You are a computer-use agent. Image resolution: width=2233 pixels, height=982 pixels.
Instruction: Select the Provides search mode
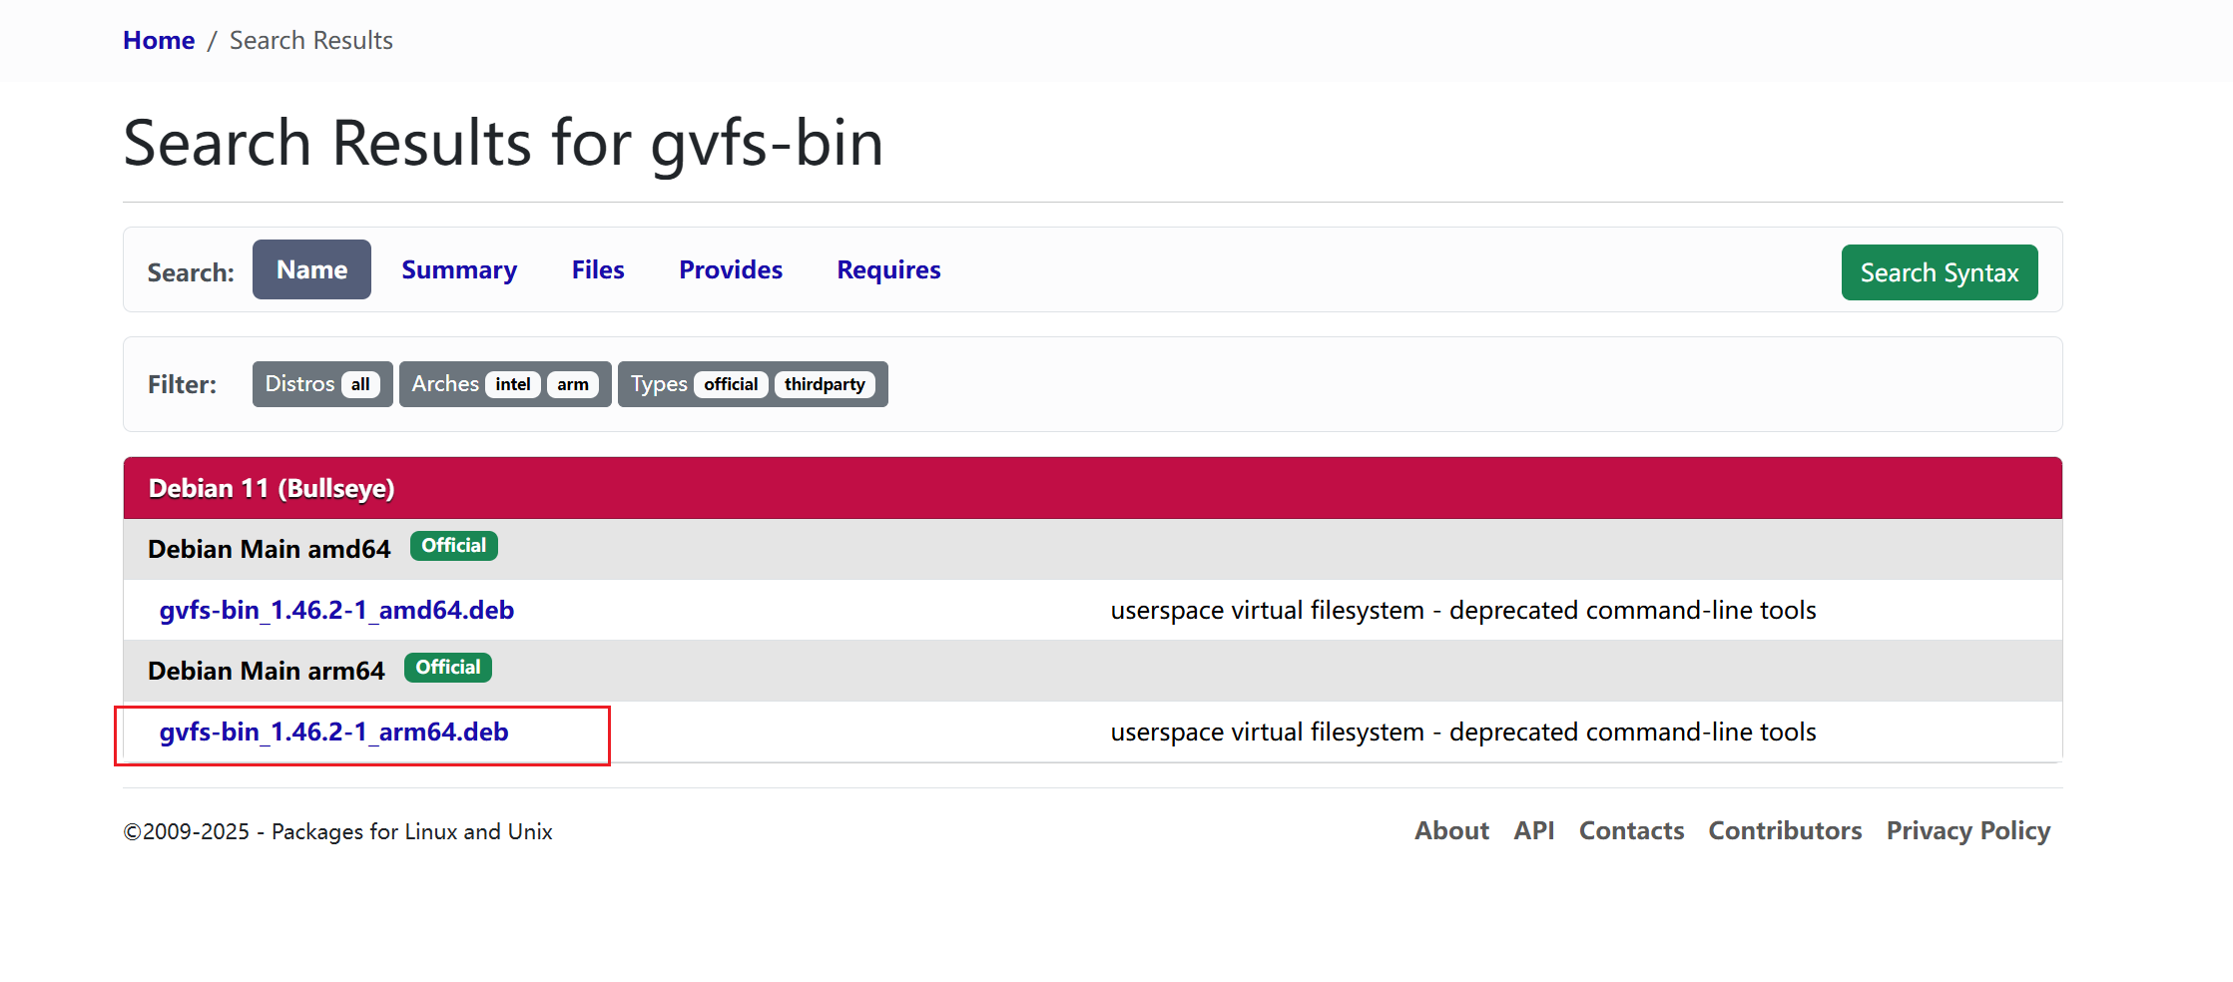point(730,269)
